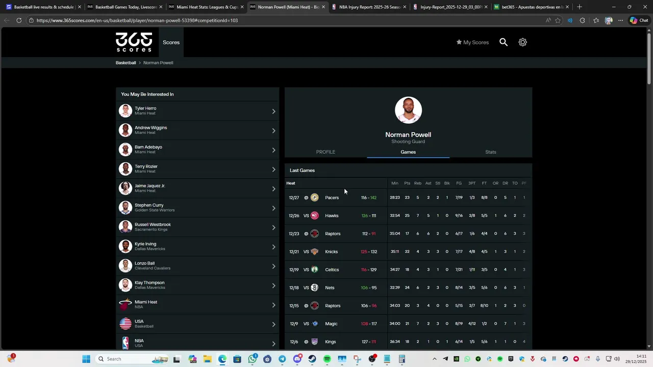Switch to the NBA Injury Report browser tab
The height and width of the screenshot is (367, 653).
tap(368, 7)
